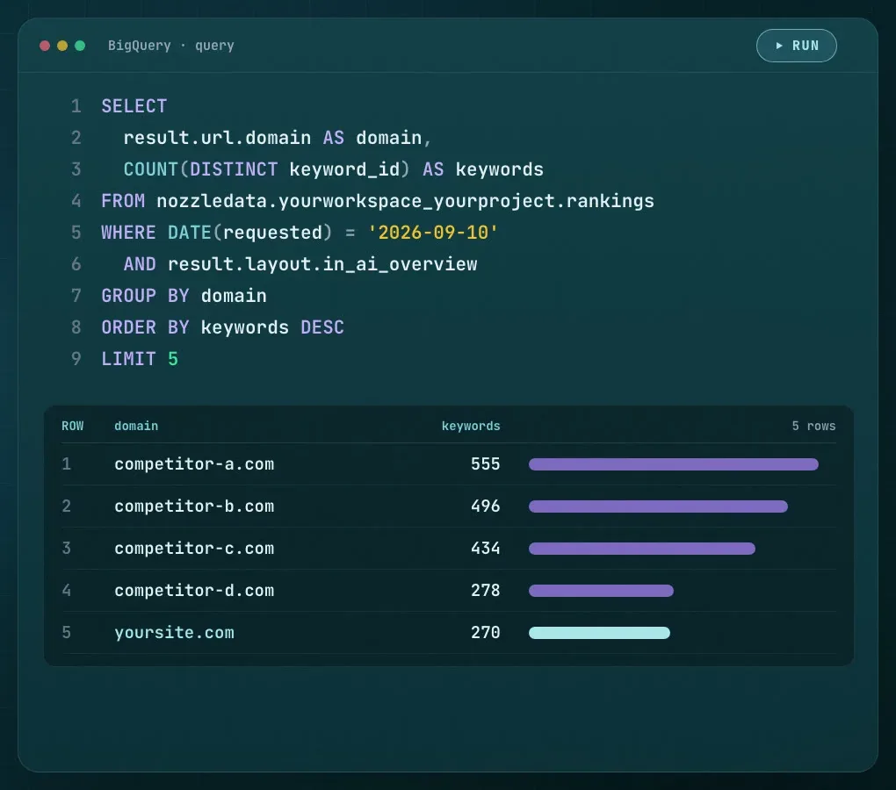Viewport: 896px width, 790px height.
Task: Click the 'competitor-a.com' cell
Action: pyautogui.click(x=194, y=464)
